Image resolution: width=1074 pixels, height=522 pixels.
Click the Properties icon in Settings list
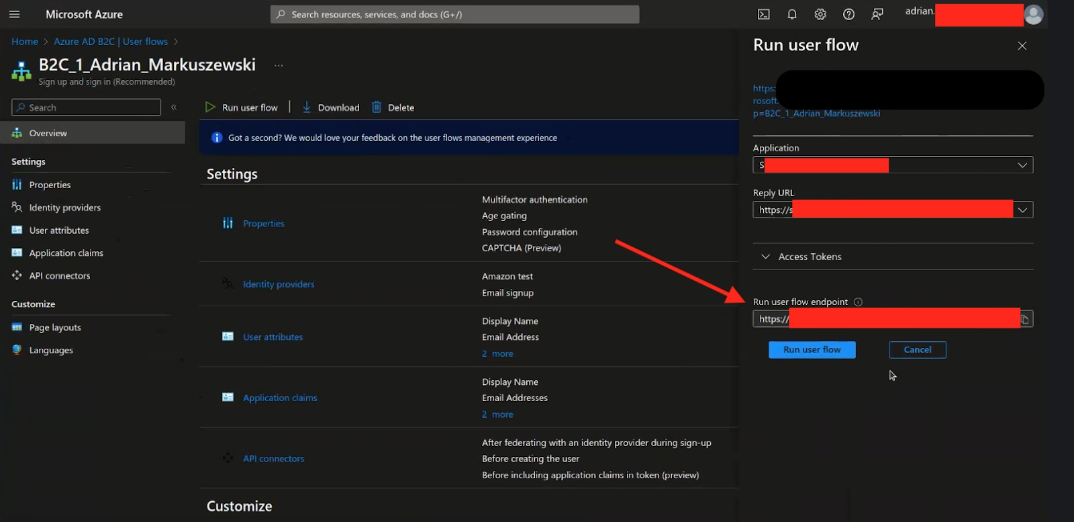tap(228, 223)
